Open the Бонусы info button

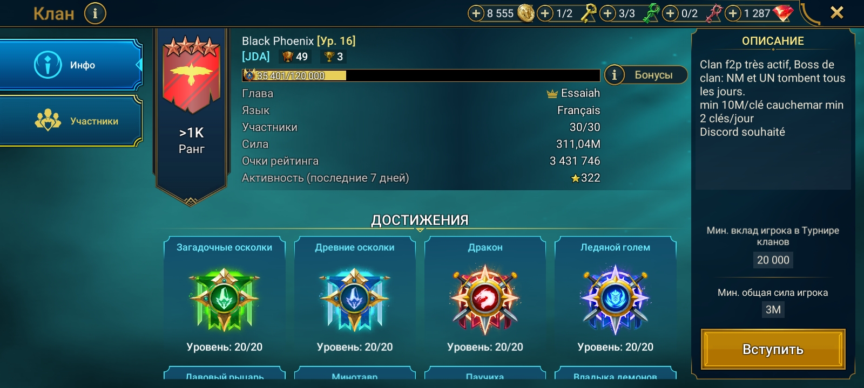click(646, 75)
